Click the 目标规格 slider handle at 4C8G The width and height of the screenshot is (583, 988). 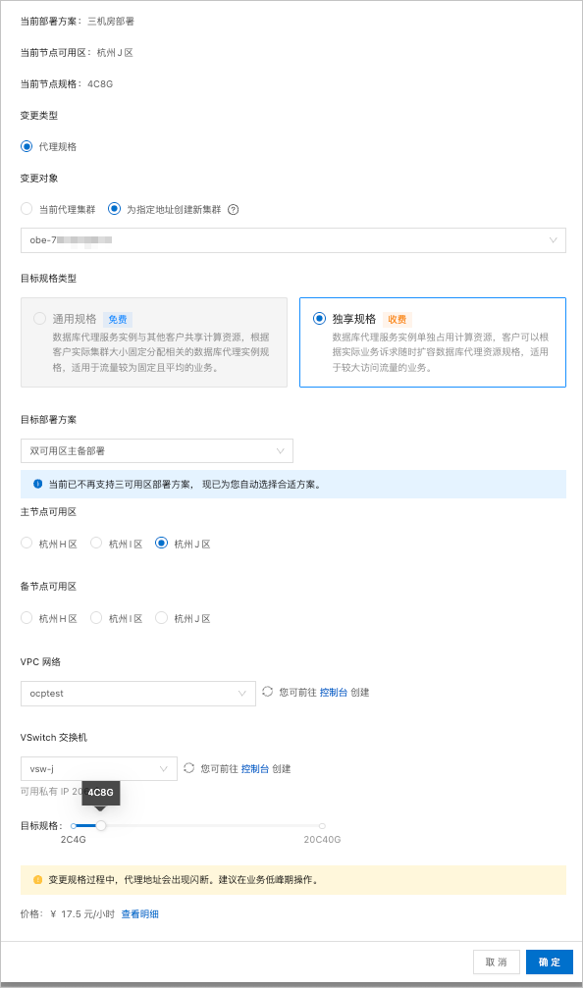pyautogui.click(x=101, y=825)
